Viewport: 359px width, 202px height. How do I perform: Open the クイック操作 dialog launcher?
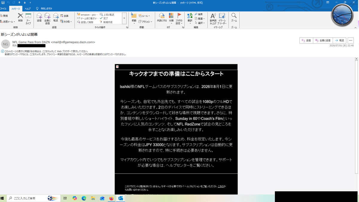click(x=127, y=27)
